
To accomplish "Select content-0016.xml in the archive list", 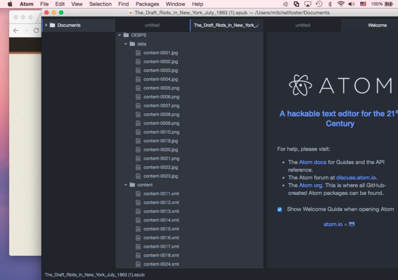I will click(x=161, y=238).
